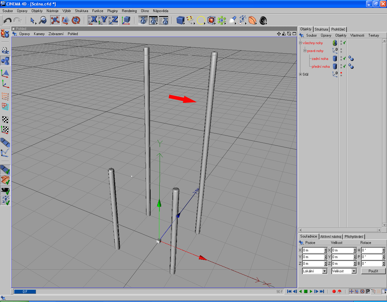Switch to the Struktura tab

click(321, 29)
